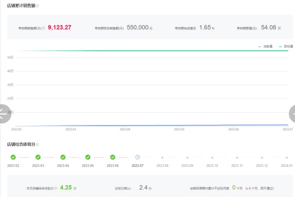Click the 考核期目标销售额(元) label
This screenshot has width=295, height=197.
(109, 28)
